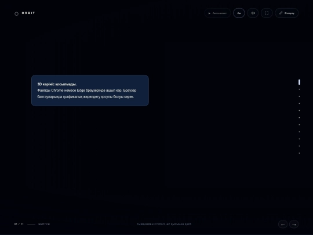The height and width of the screenshot is (235, 313).
Task: Jump to the seventh slide dot
Action: coord(299,125)
